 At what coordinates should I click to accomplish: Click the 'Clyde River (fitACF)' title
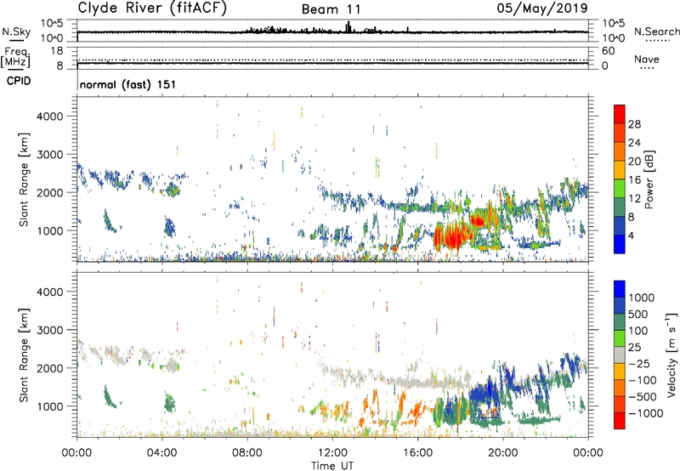point(152,8)
